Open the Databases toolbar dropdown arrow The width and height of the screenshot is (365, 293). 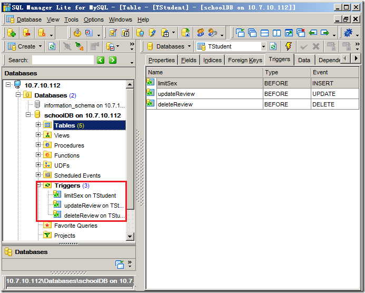(x=189, y=46)
